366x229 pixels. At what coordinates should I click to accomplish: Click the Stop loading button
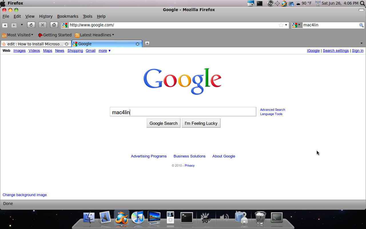43,25
